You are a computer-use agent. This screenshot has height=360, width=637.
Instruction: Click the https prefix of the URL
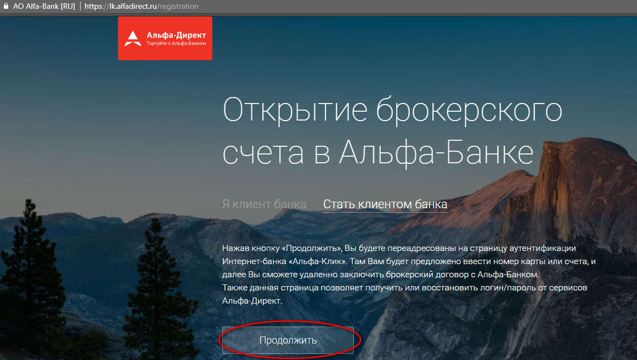[x=94, y=6]
